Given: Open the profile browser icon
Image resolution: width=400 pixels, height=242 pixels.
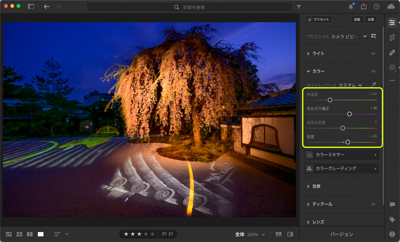Looking at the screenshot, I should (374, 36).
